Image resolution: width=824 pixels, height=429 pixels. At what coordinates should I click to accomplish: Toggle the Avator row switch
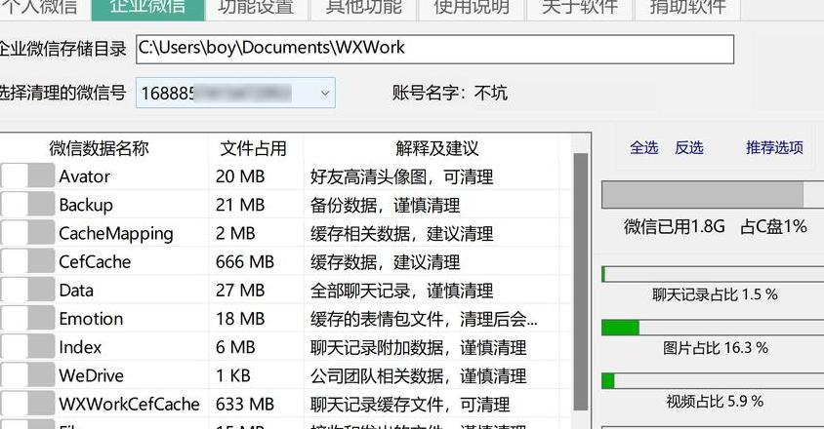(27, 175)
